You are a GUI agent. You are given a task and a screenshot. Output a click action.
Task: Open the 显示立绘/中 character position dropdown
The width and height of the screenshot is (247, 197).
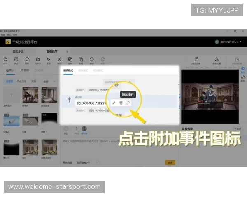[87, 163]
